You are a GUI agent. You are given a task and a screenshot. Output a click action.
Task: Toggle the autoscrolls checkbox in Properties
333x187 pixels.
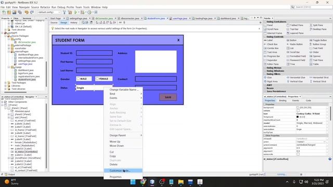(x=298, y=154)
